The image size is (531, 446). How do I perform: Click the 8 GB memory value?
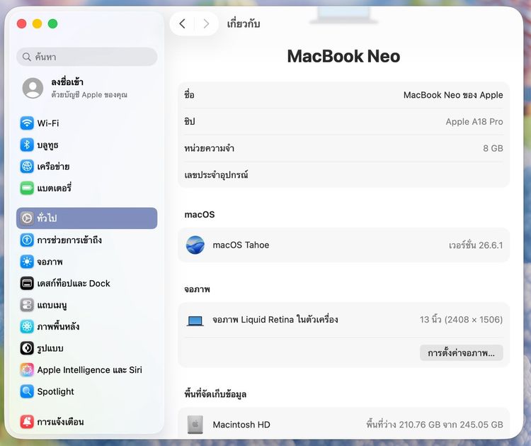coord(493,148)
